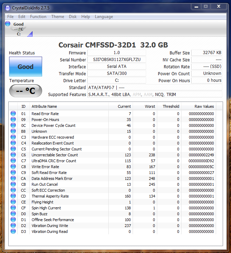Click the Good label next to C: orb
The image size is (231, 253).
[19, 24]
